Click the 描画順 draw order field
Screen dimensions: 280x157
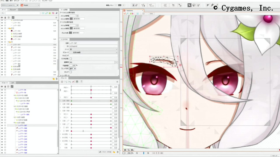tap(92, 62)
